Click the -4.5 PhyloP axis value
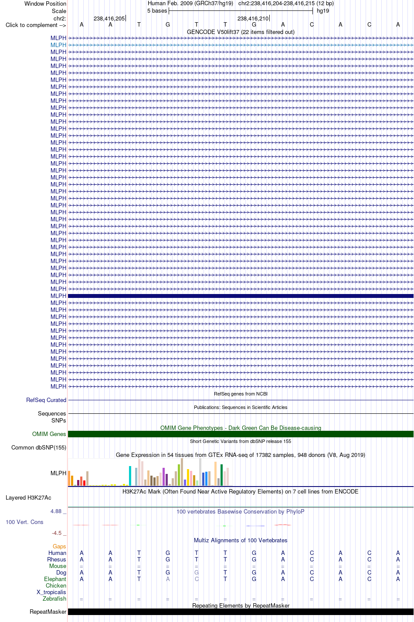The width and height of the screenshot is (414, 622). point(57,533)
